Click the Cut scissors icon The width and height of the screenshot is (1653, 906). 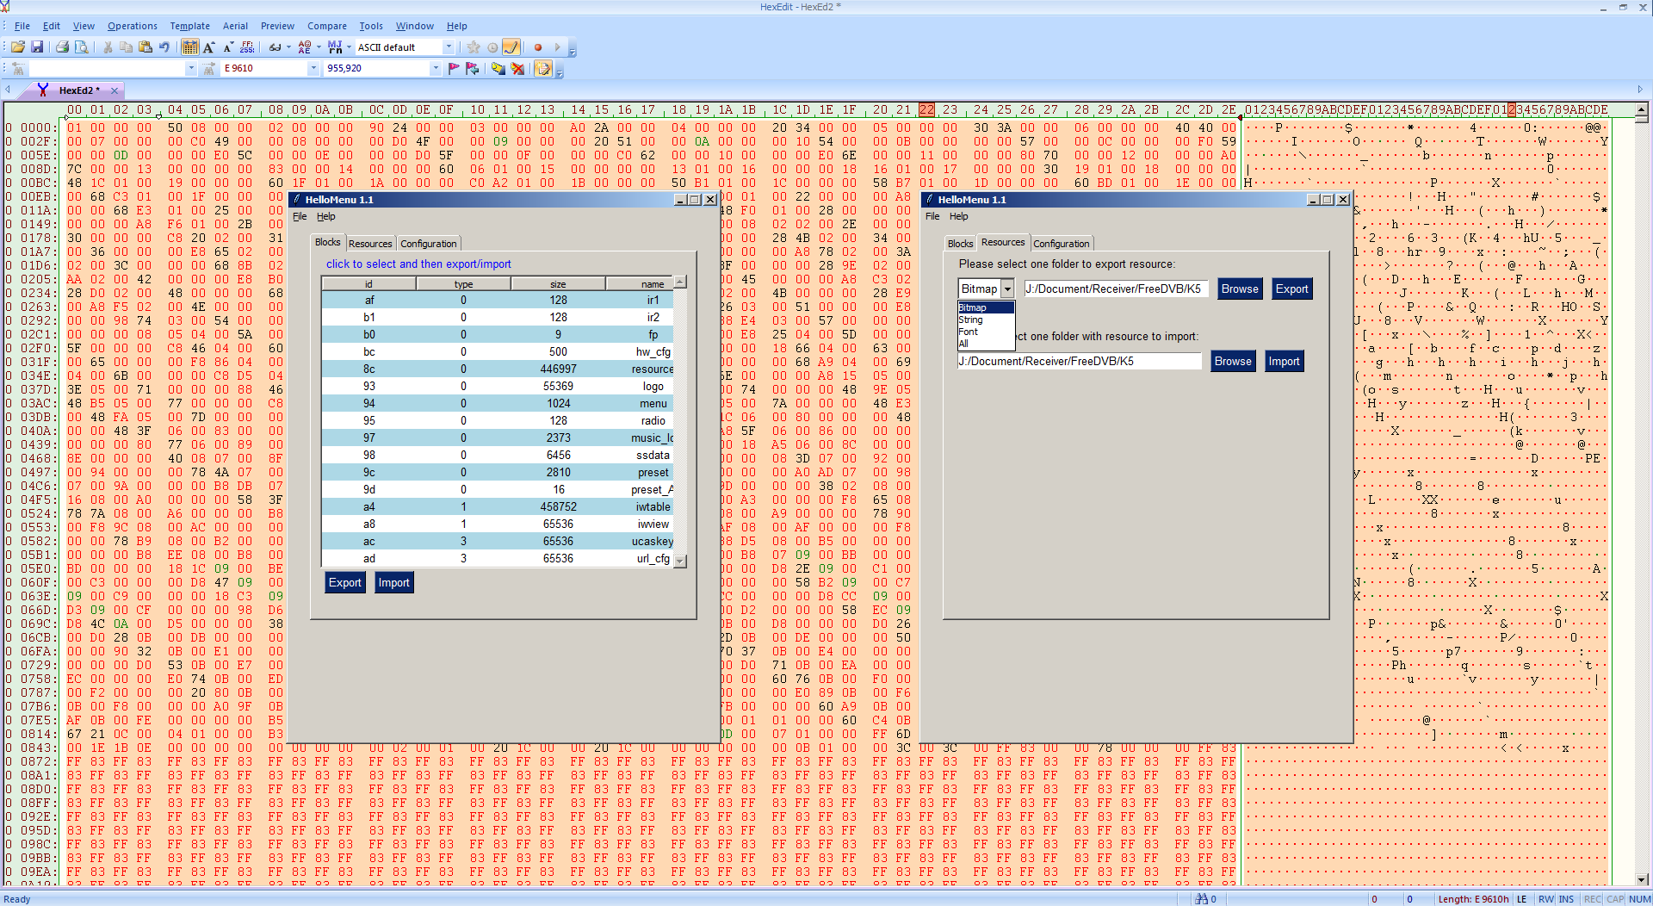pos(108,47)
